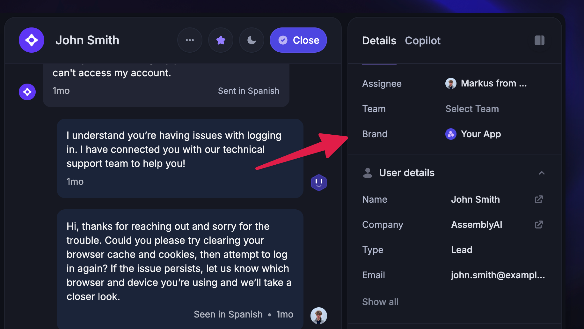This screenshot has width=584, height=329.
Task: Select the Details tab
Action: pos(379,41)
